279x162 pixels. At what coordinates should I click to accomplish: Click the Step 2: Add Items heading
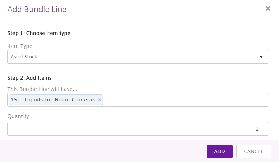click(30, 78)
